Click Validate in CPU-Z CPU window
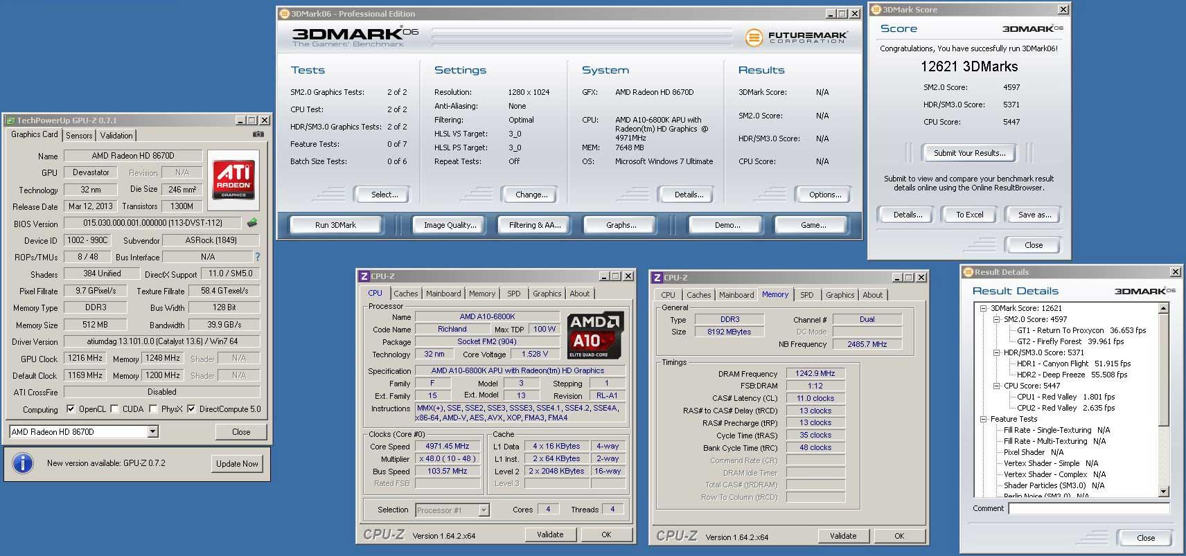The height and width of the screenshot is (556, 1186). (x=550, y=535)
